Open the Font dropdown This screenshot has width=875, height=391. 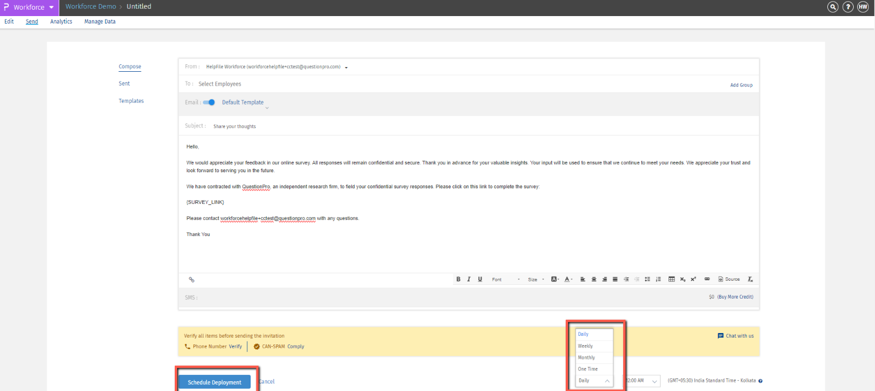point(506,280)
